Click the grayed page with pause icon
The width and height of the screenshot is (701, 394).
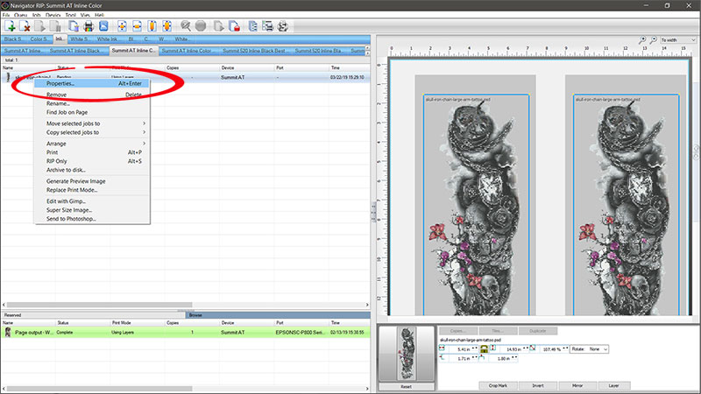pos(55,26)
